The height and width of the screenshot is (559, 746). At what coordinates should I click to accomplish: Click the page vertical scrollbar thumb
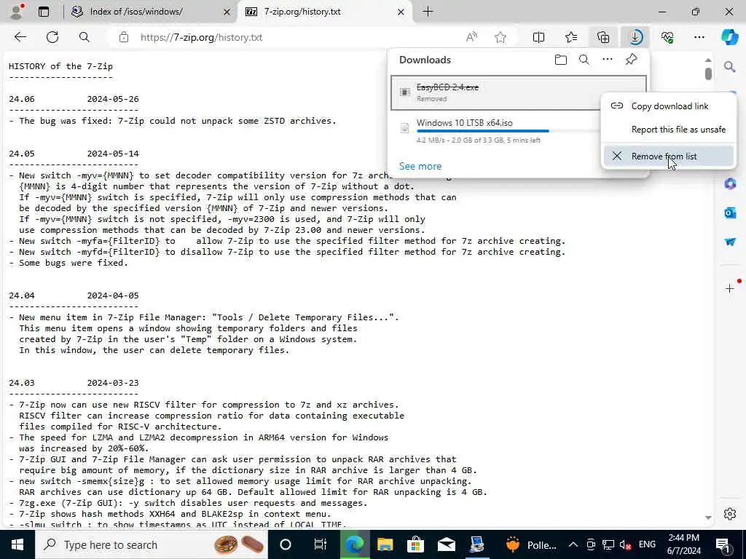point(708,74)
